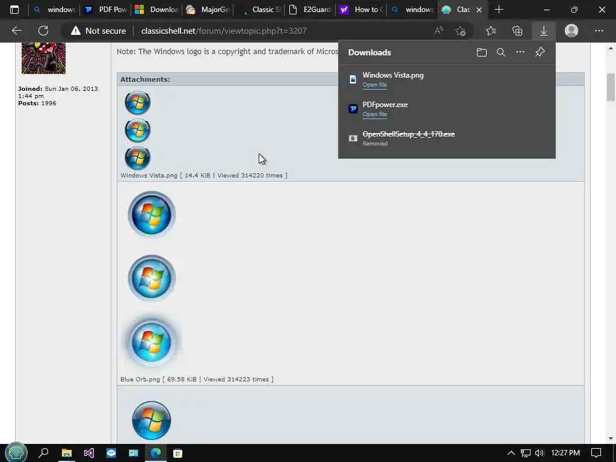Image resolution: width=616 pixels, height=462 pixels.
Task: Open the user profile icon
Action: click(571, 31)
